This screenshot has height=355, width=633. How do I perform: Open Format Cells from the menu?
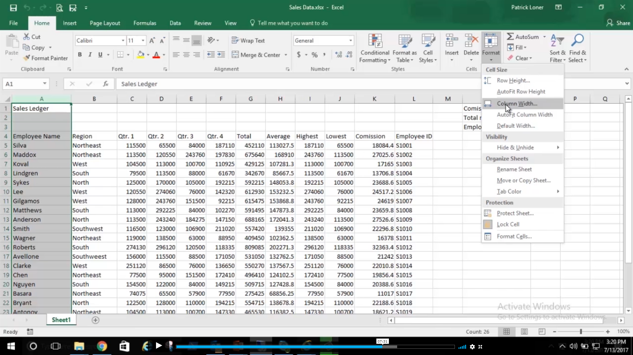tap(523, 236)
